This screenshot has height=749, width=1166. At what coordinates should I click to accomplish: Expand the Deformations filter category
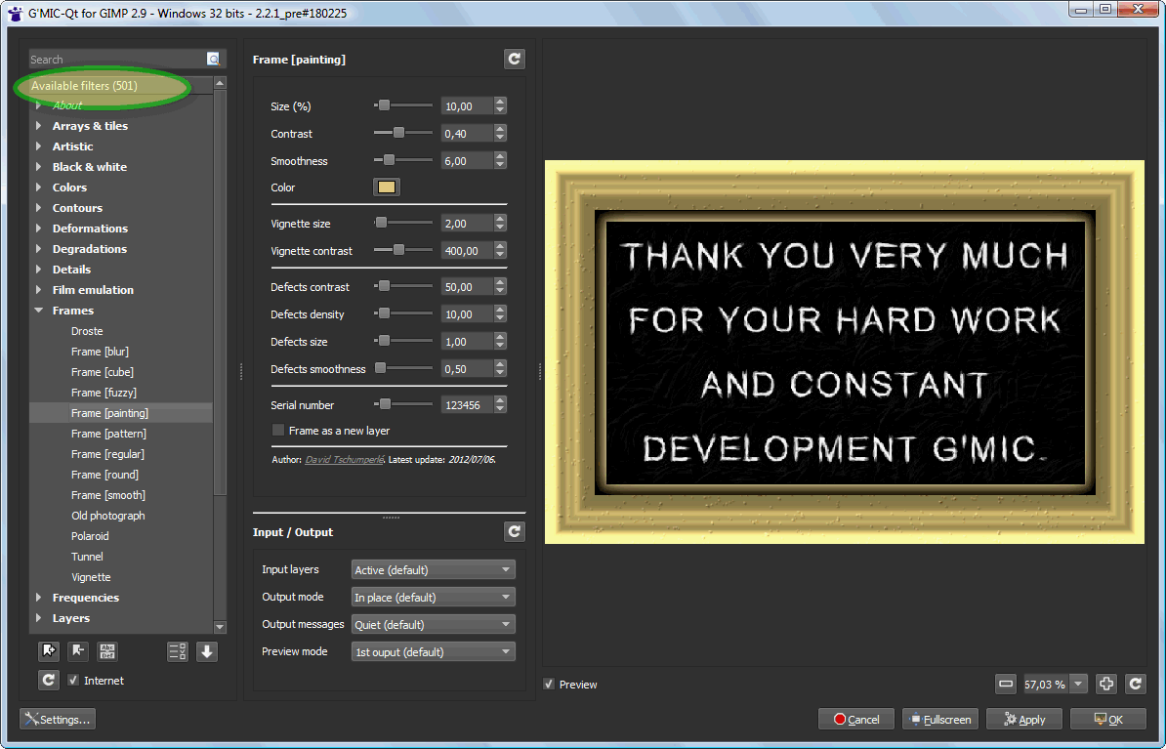(39, 229)
